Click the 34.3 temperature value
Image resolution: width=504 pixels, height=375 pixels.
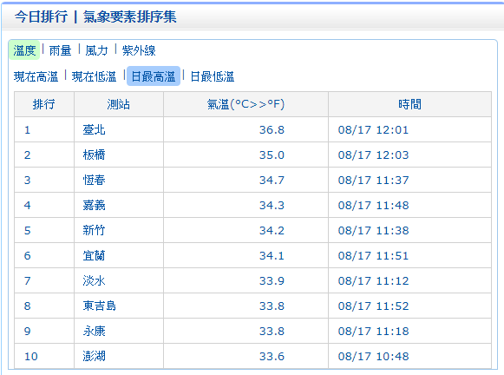click(272, 205)
